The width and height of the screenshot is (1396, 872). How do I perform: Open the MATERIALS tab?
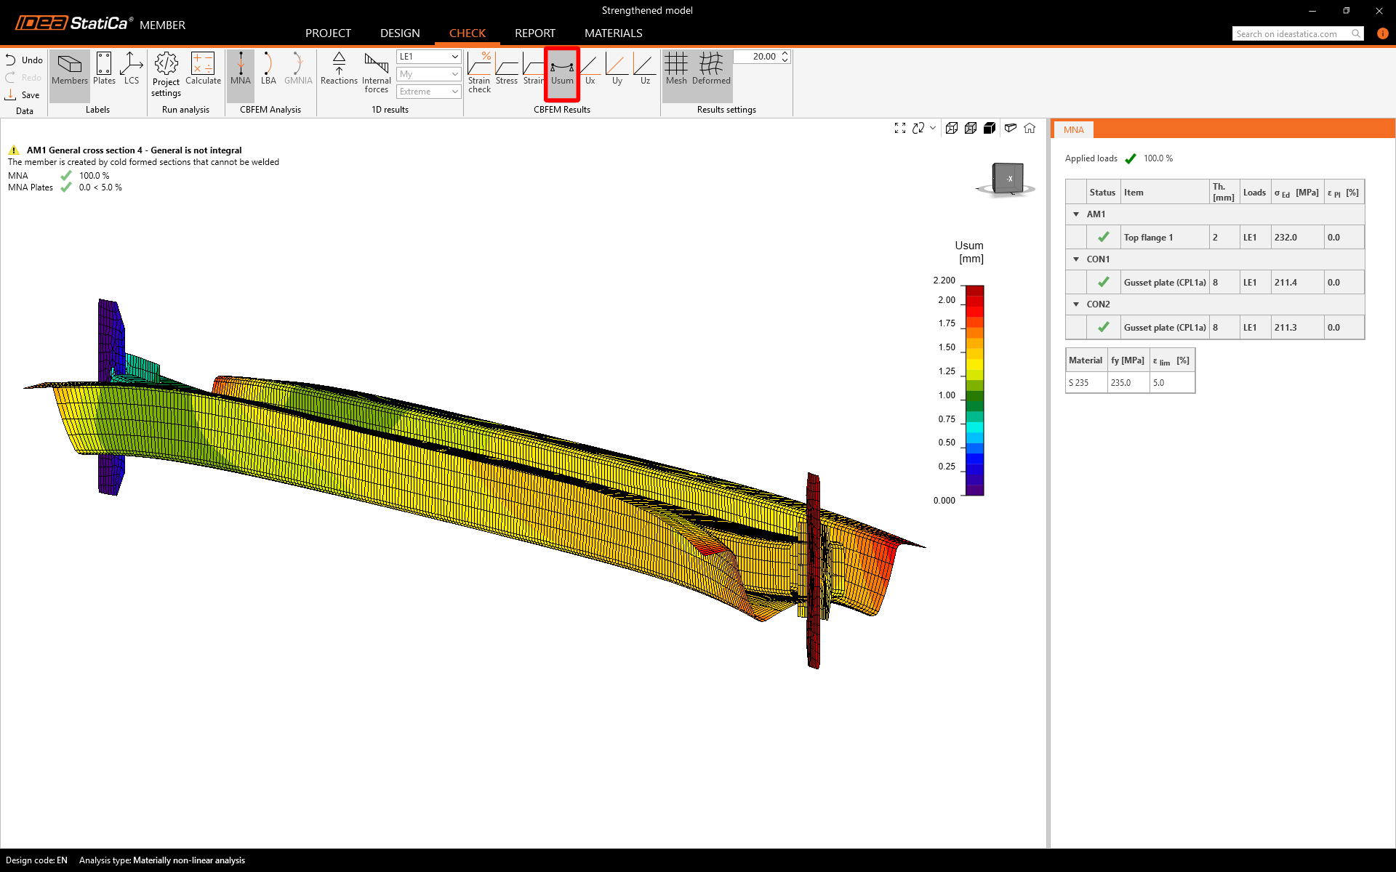[x=613, y=33]
